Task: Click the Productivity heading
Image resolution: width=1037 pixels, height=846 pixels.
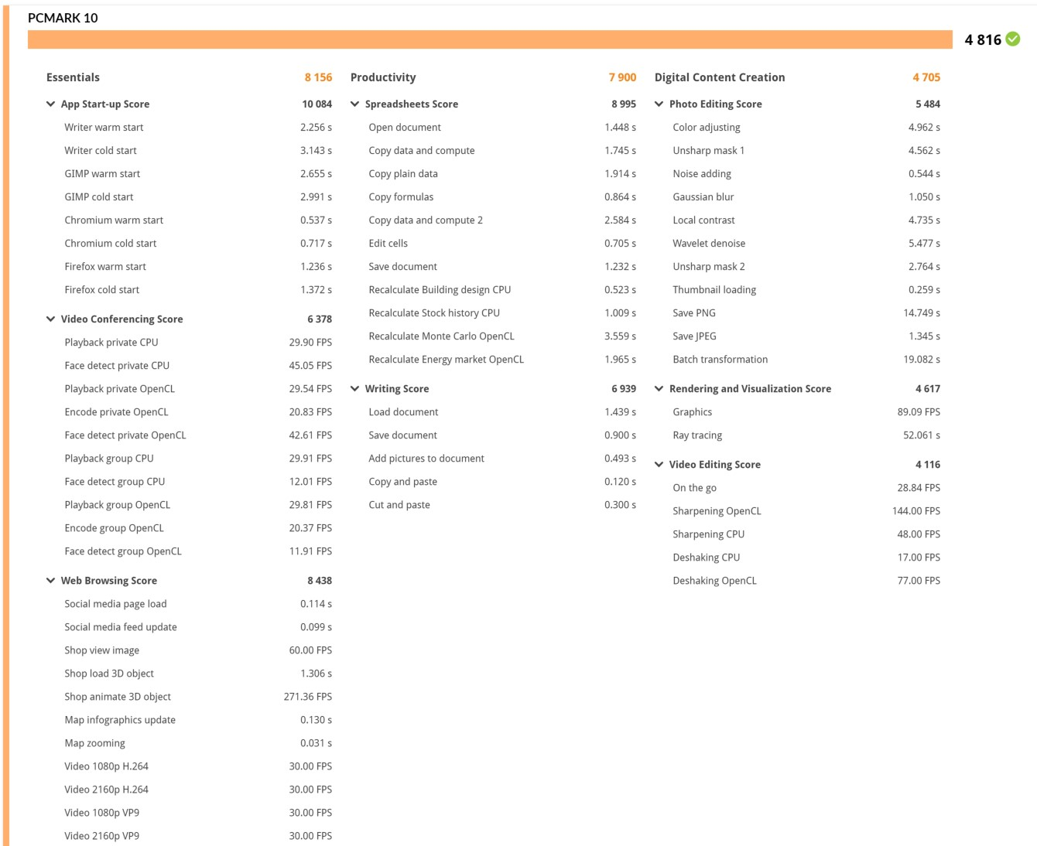Action: [x=383, y=77]
